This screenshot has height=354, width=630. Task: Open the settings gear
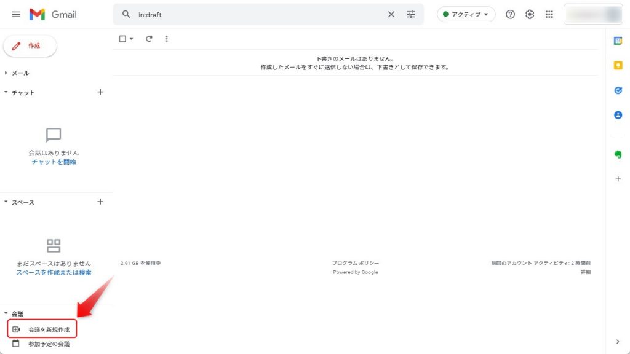(530, 15)
